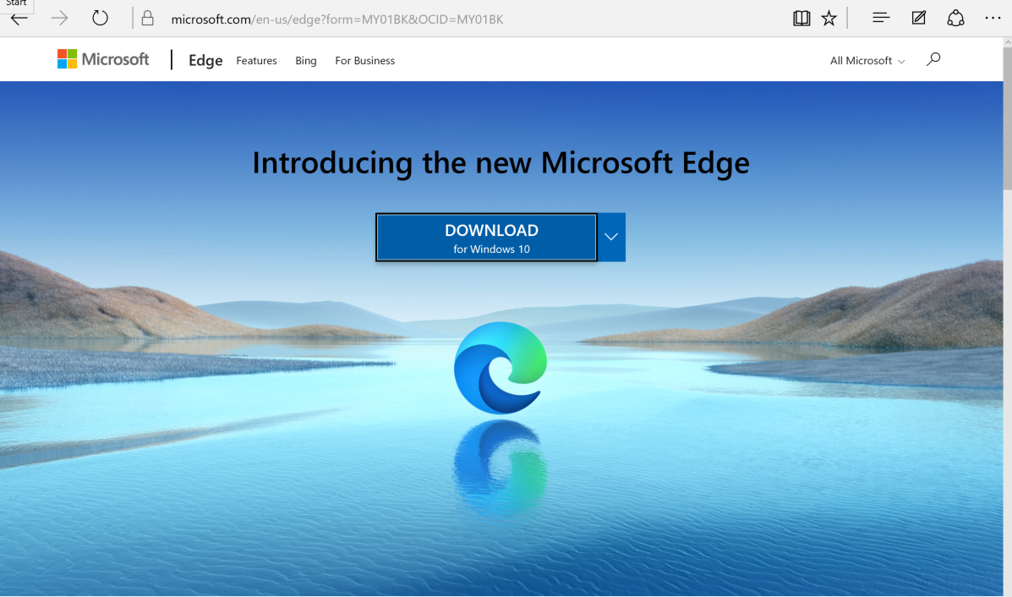Reload the page with the refresh icon
Image resolution: width=1012 pixels, height=597 pixels.
pyautogui.click(x=100, y=18)
